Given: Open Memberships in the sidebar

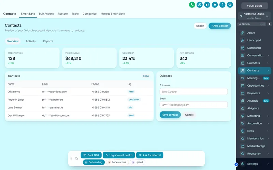Looking at the screenshot, I should (x=255, y=139).
